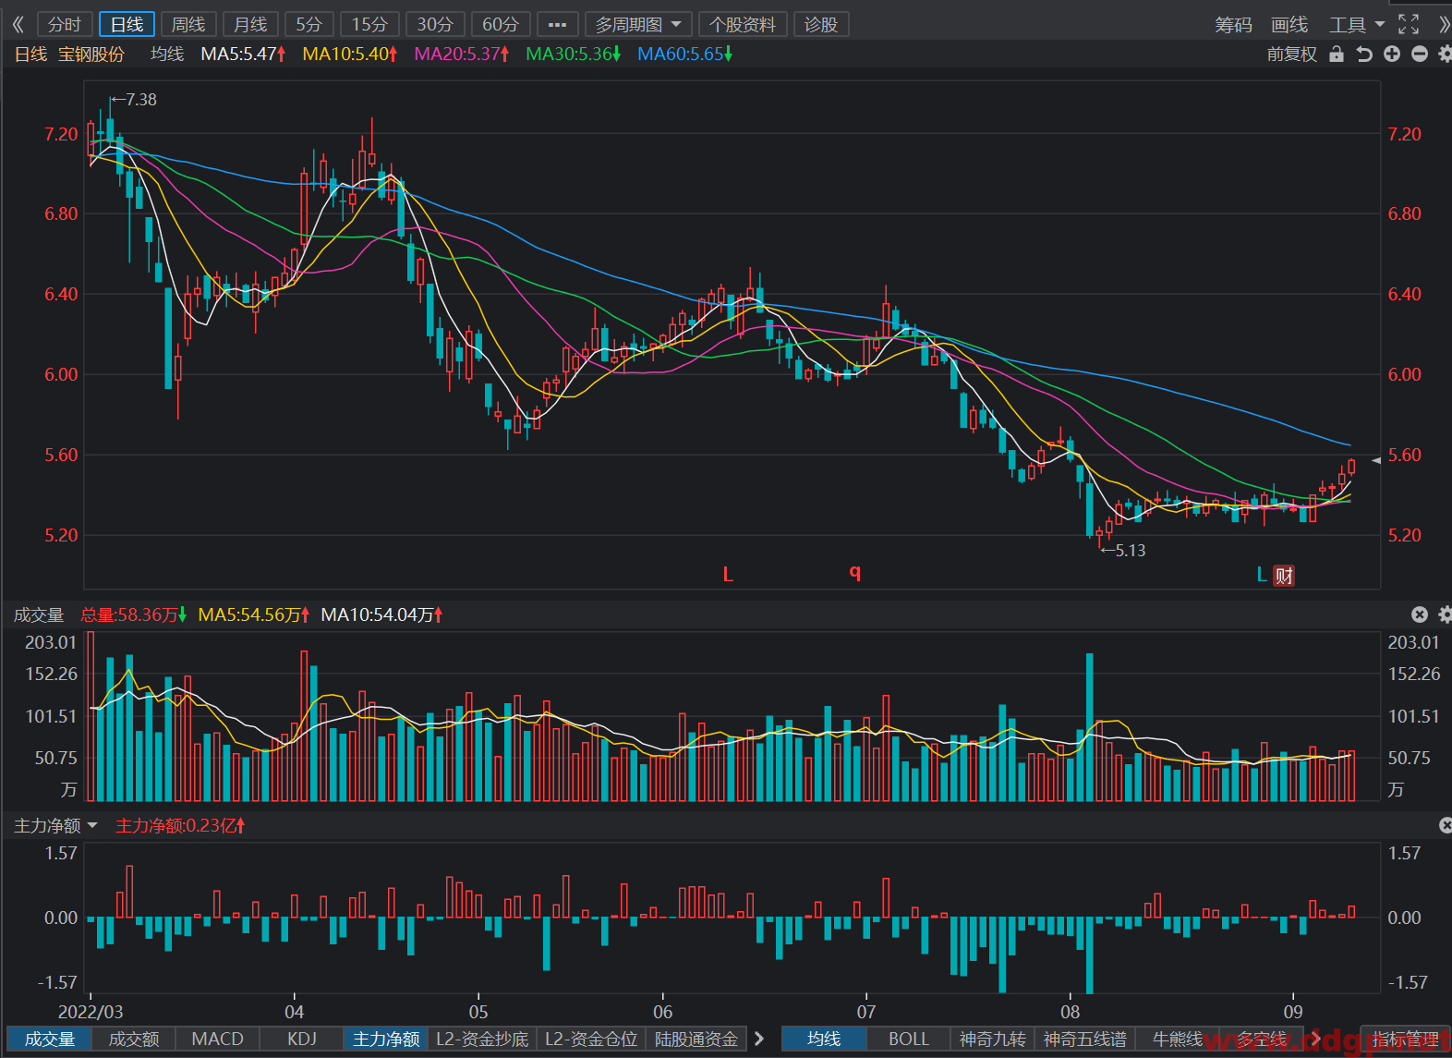Expand the 主力净额 indicator dropdown
This screenshot has width=1452, height=1058.
coord(55,825)
